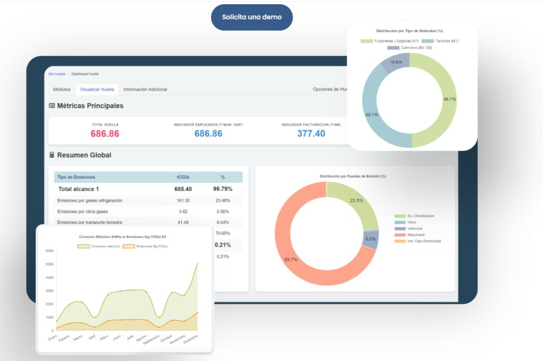Toggle the Turismos (M1) legend swatch
Image resolution: width=543 pixels, height=361 pixels.
pos(428,41)
